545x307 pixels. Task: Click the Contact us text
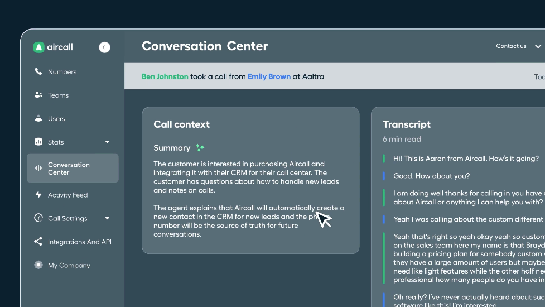511,46
